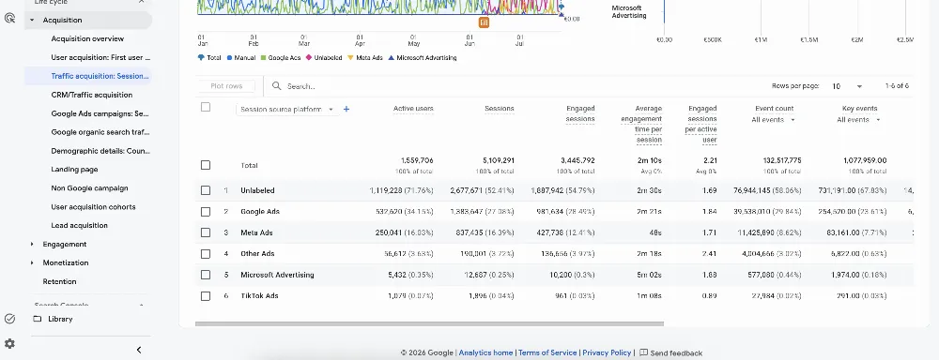Screen dimensions: 939x360
Task: Check the Unlabeled row checkbox
Action: pyautogui.click(x=206, y=190)
